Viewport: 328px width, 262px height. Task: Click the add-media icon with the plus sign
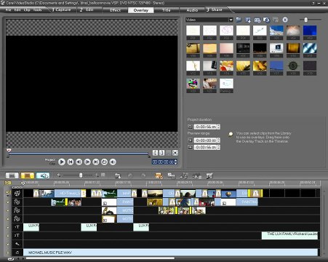[x=248, y=20]
